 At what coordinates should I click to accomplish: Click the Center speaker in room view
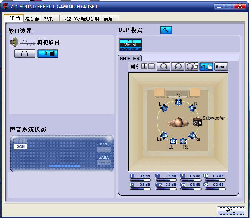click(178, 102)
